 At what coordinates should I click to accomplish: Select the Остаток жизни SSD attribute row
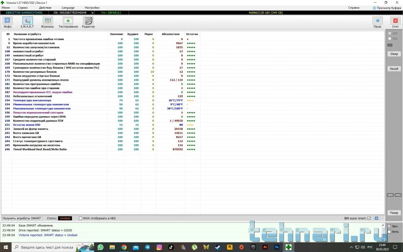[x=101, y=125]
